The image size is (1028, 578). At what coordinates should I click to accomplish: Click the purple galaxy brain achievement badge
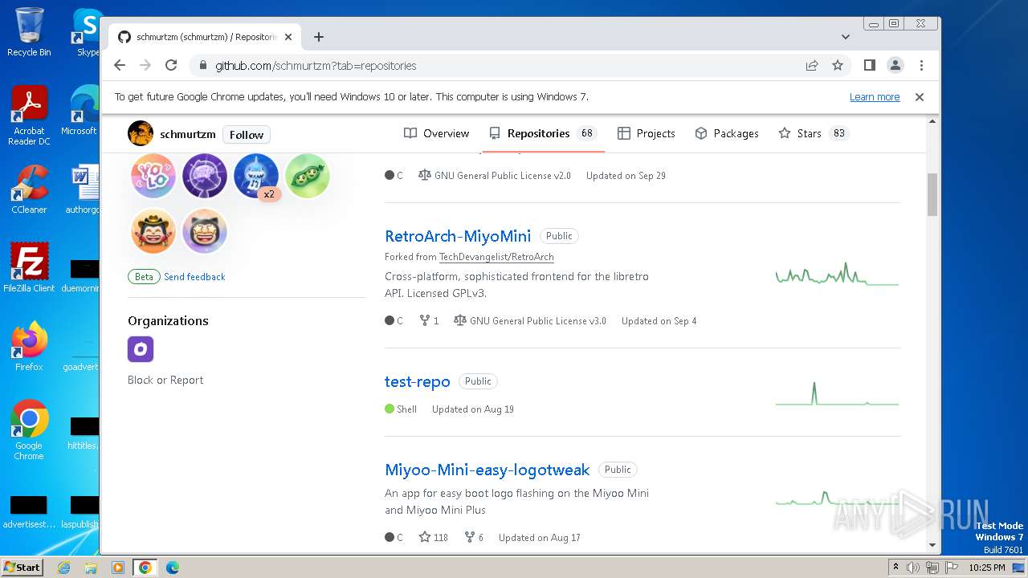click(204, 176)
